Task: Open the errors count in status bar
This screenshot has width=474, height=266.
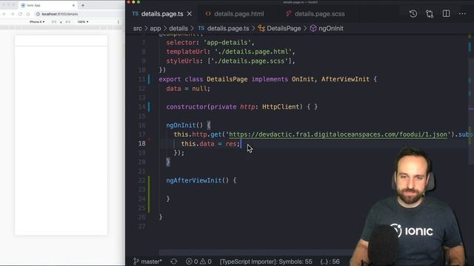Action: click(191, 262)
